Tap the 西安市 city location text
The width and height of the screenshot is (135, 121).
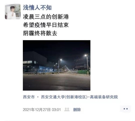(x=29, y=97)
